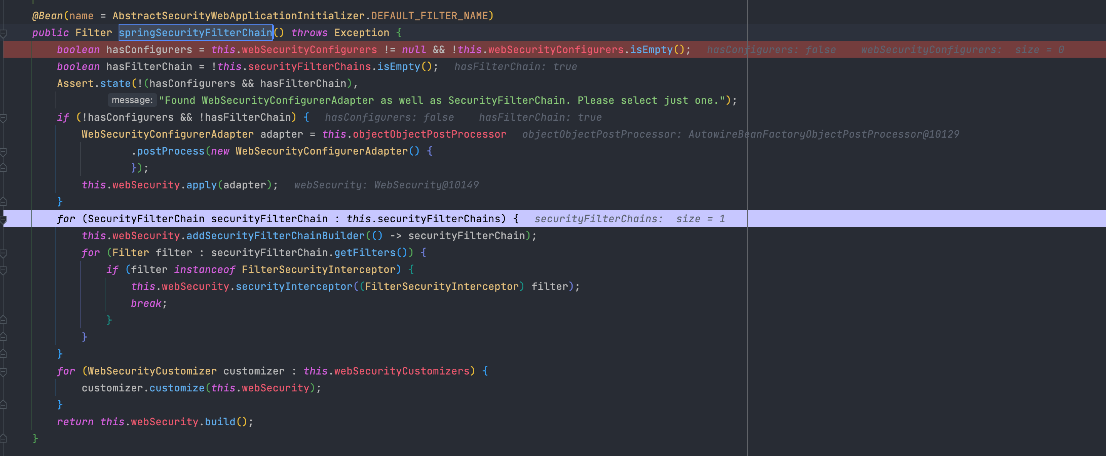This screenshot has height=456, width=1106.
Task: Click the message: parameter hint label
Action: pos(132,100)
